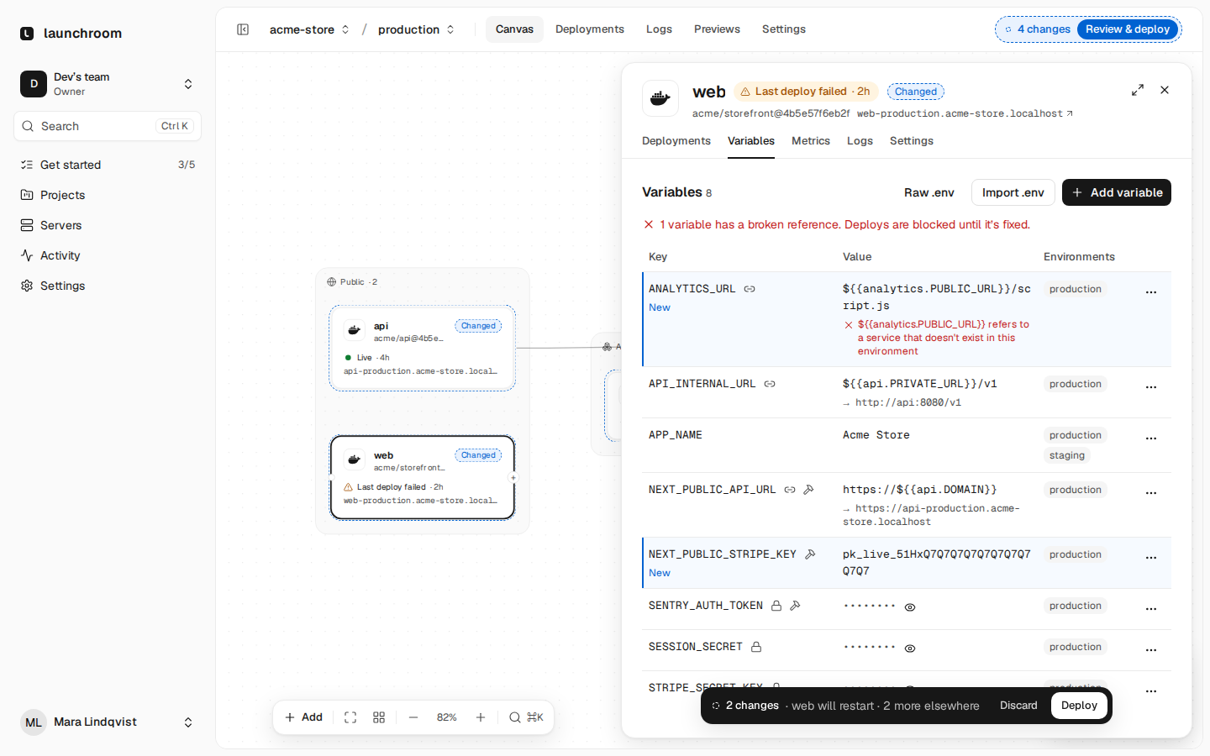The height and width of the screenshot is (756, 1210).
Task: Select the web panel Variables tab
Action: coord(751,141)
